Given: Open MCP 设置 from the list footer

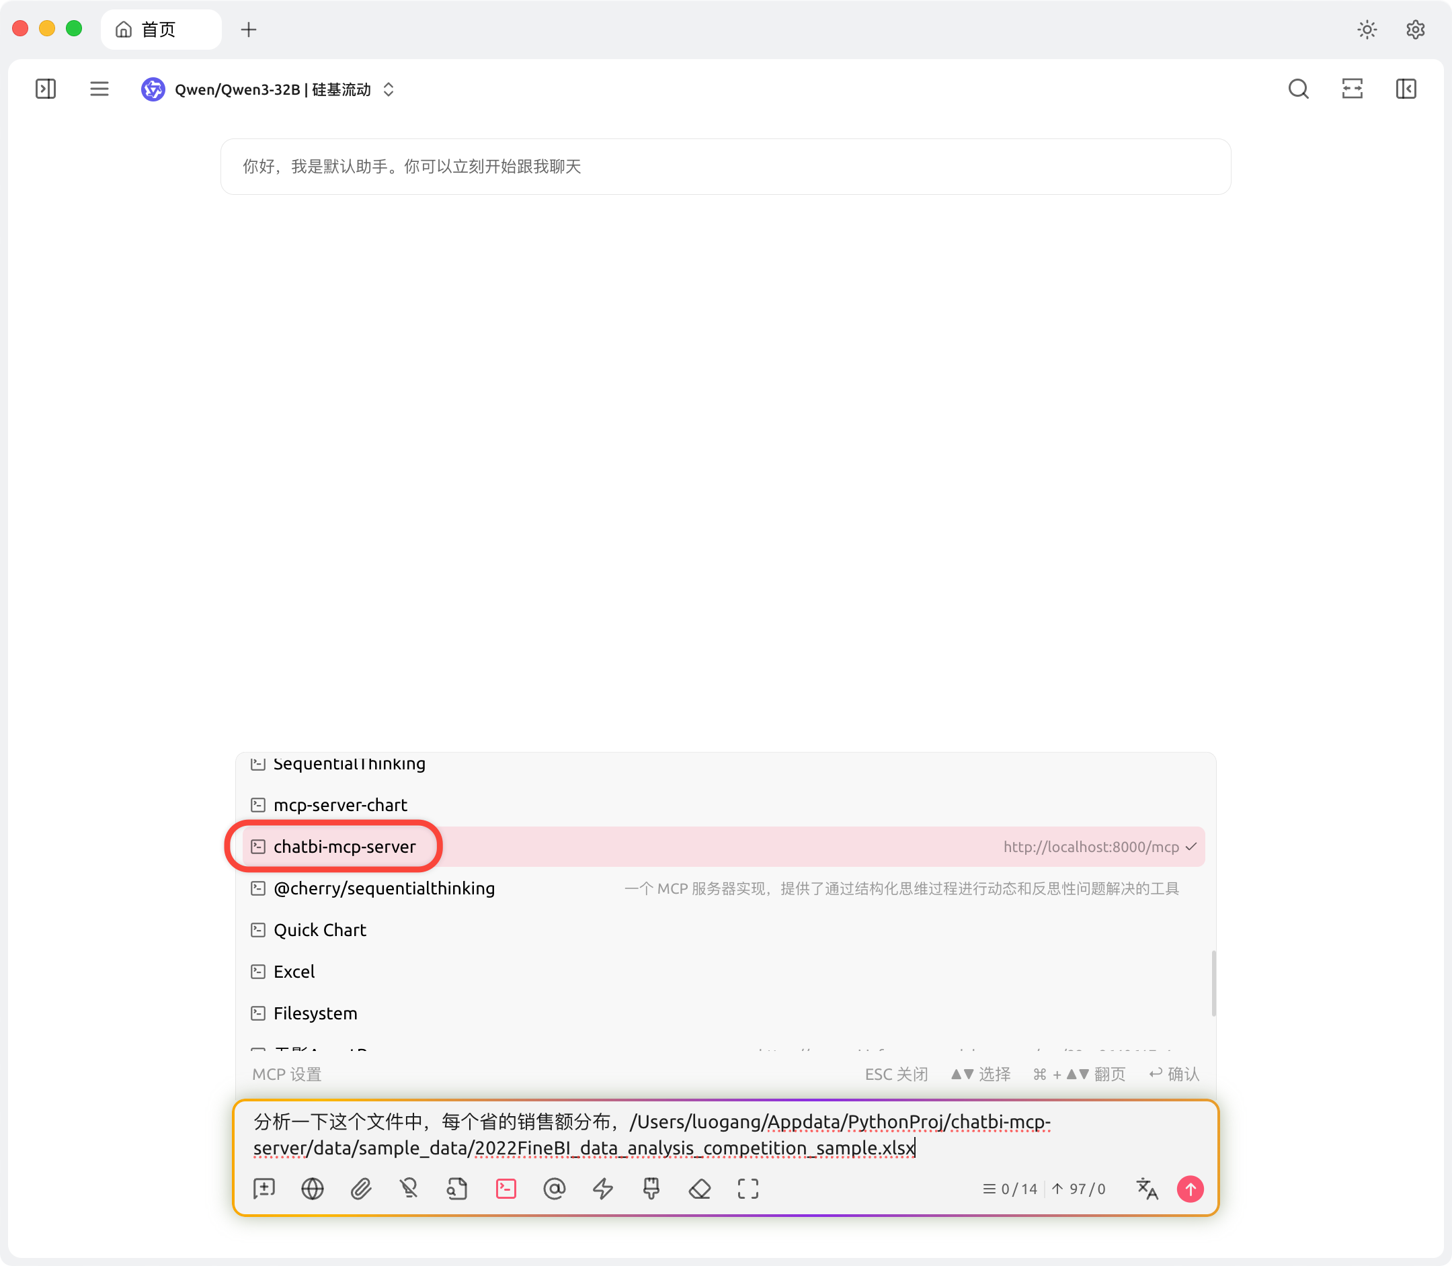Looking at the screenshot, I should [x=286, y=1074].
